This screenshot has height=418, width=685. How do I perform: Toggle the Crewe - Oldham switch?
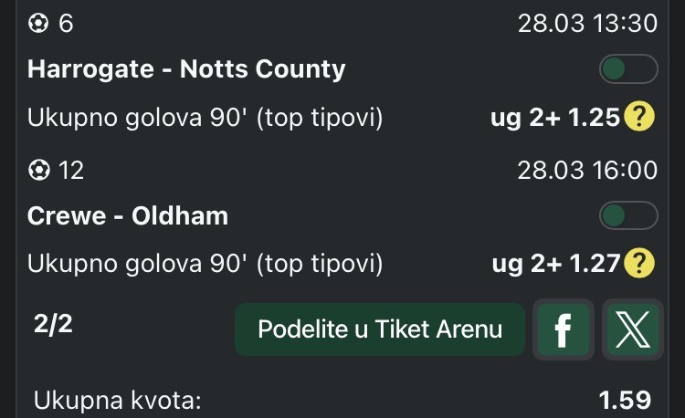pyautogui.click(x=628, y=215)
